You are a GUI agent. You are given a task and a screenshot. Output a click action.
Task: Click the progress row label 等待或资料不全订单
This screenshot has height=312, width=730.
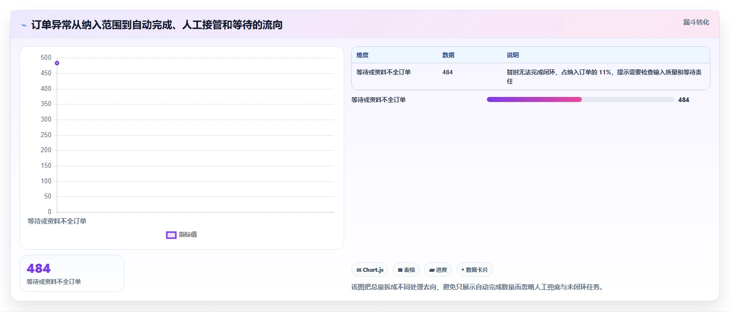coord(378,100)
